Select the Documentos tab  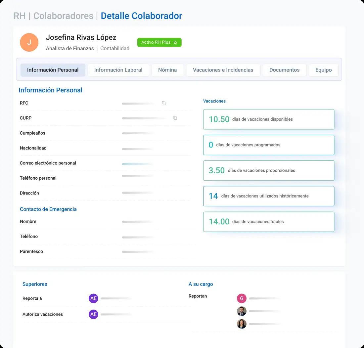coord(284,70)
